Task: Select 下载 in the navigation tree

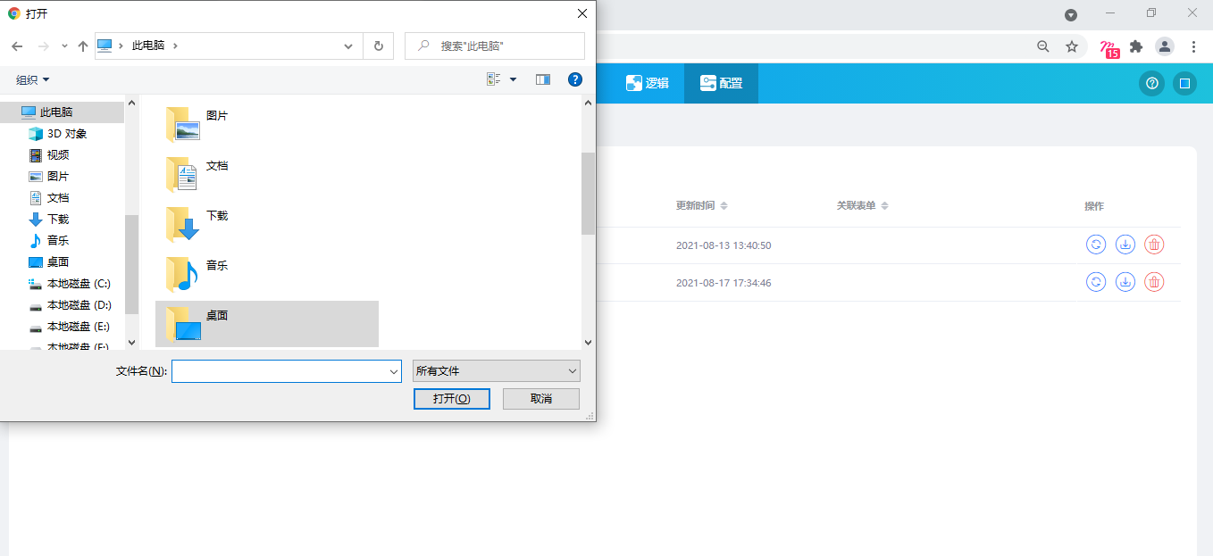Action: (58, 220)
